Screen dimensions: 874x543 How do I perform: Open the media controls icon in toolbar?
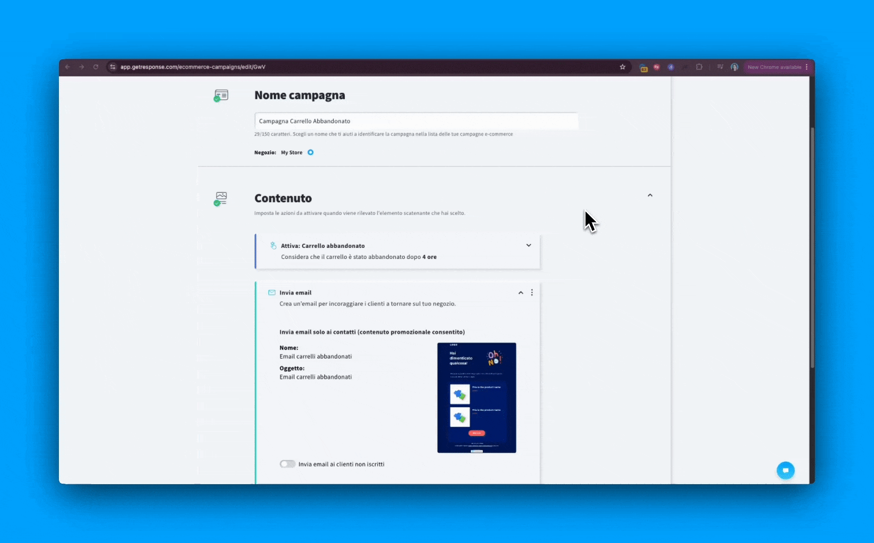click(x=720, y=67)
